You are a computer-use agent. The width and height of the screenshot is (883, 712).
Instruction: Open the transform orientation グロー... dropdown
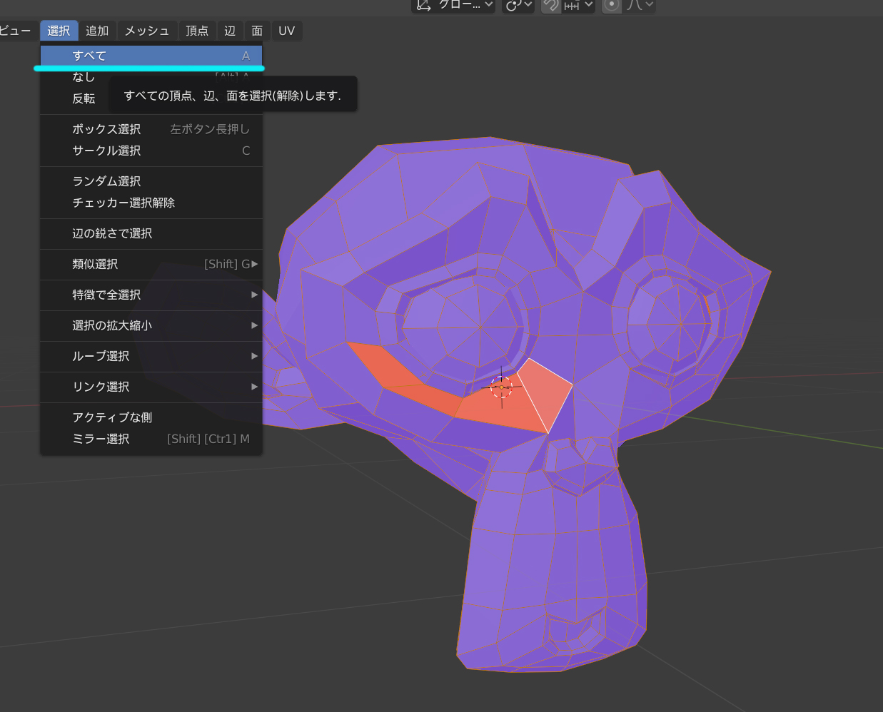(453, 6)
